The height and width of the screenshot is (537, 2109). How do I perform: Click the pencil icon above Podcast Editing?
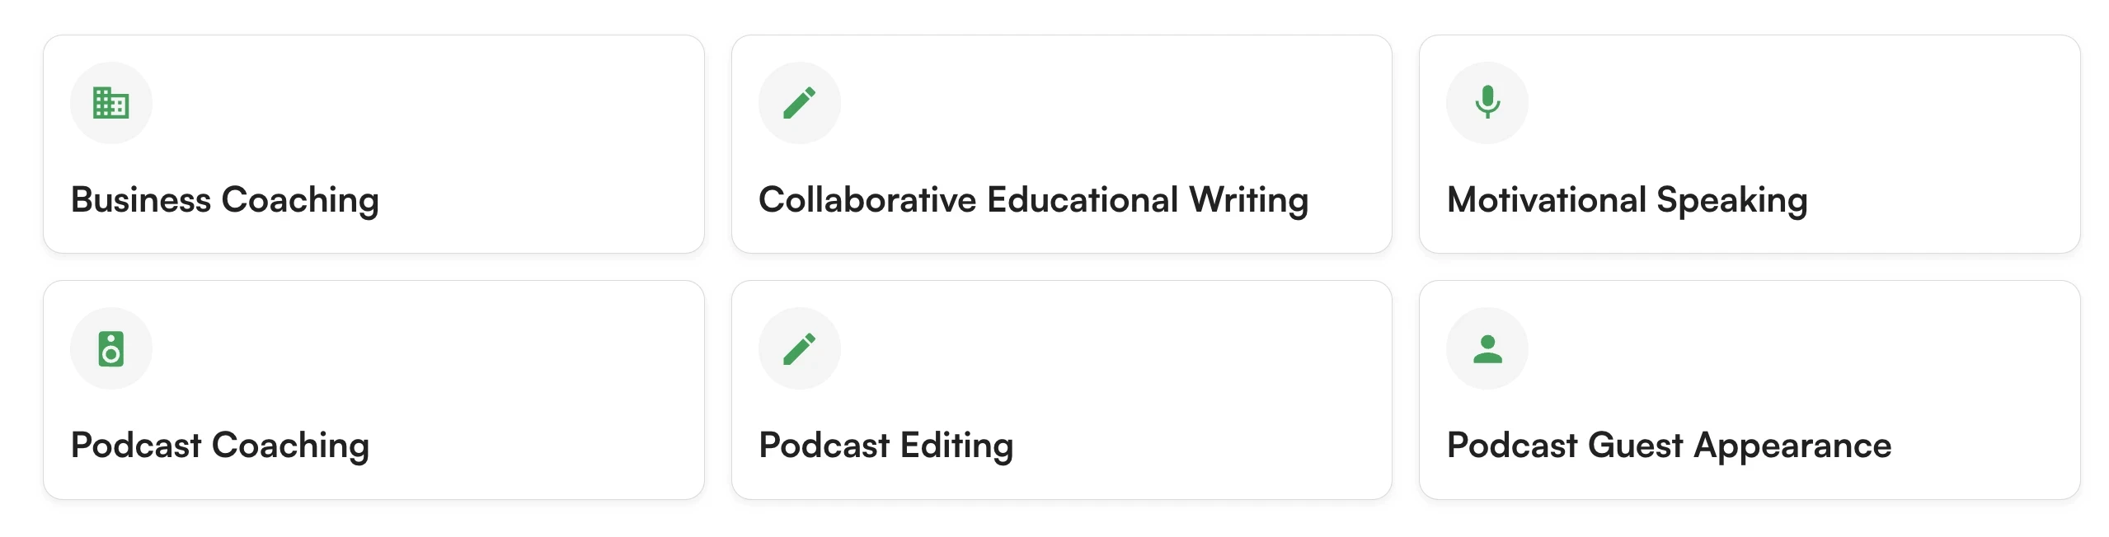tap(799, 348)
